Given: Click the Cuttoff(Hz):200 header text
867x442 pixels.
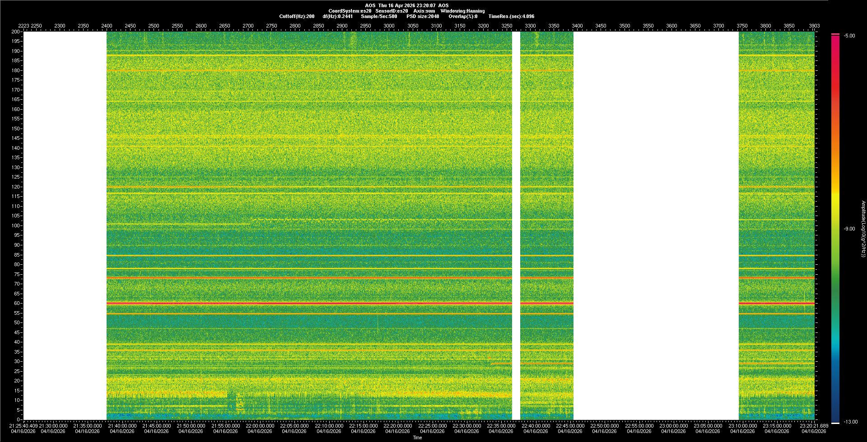Looking at the screenshot, I should tap(297, 17).
